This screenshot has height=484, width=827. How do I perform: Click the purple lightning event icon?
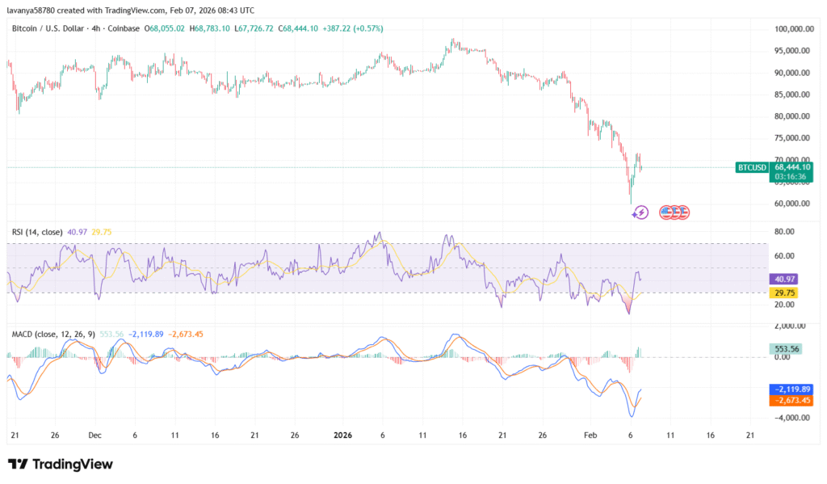click(x=640, y=213)
